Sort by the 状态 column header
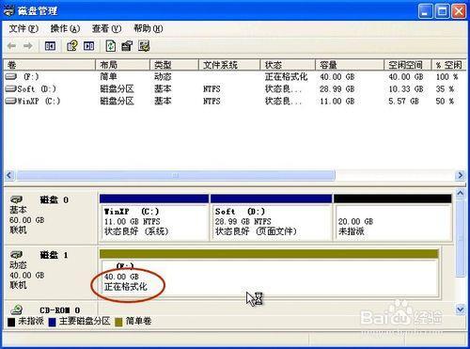This screenshot has width=470, height=349. tap(288, 65)
